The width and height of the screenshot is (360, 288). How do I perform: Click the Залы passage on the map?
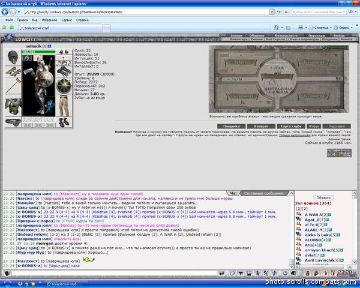[237, 79]
